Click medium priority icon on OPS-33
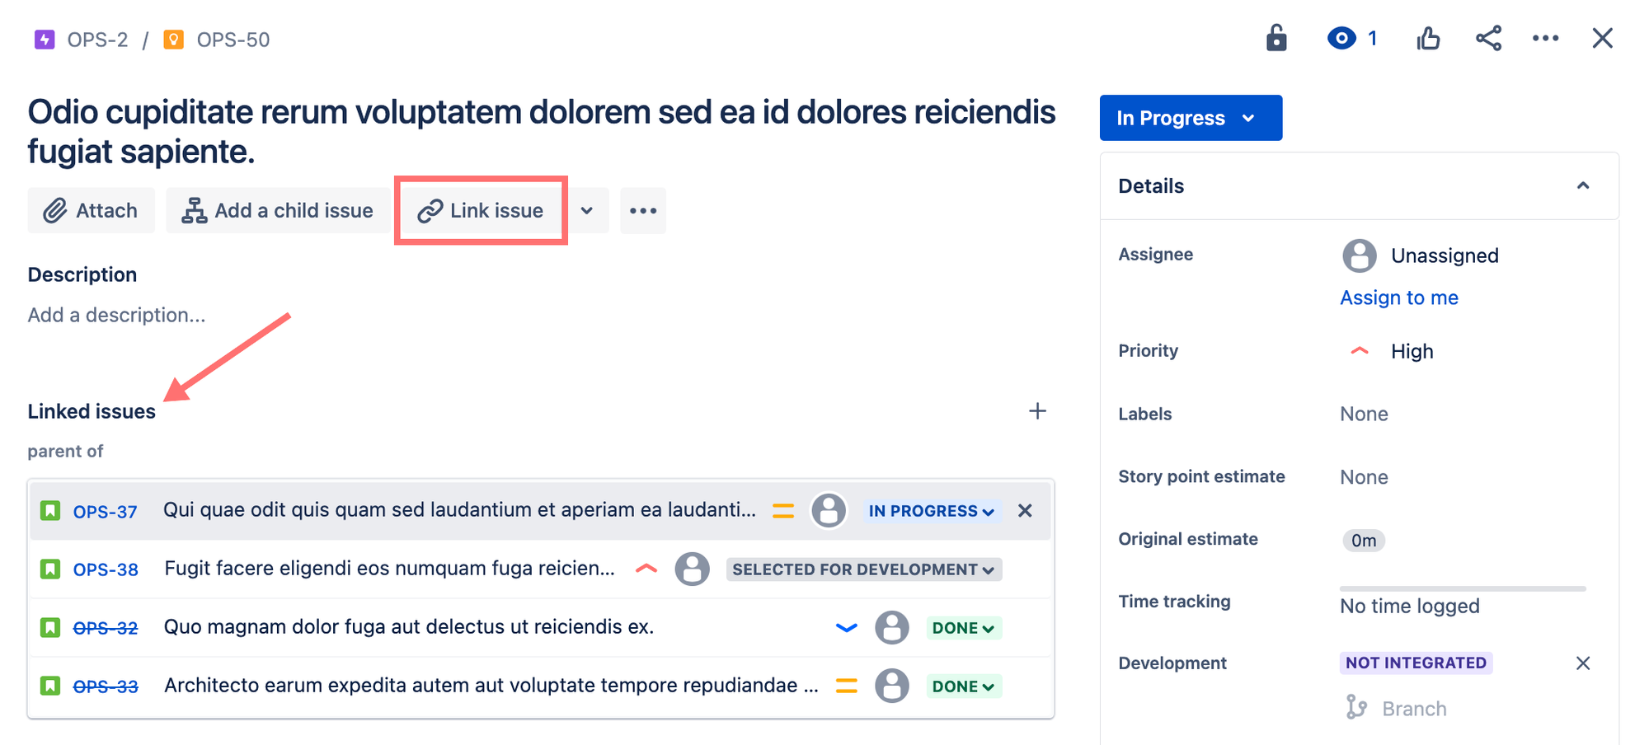 click(847, 686)
